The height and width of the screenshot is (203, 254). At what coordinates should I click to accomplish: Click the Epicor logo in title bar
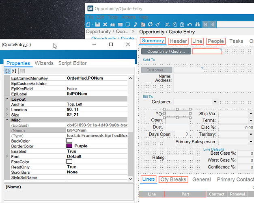tap(90, 9)
